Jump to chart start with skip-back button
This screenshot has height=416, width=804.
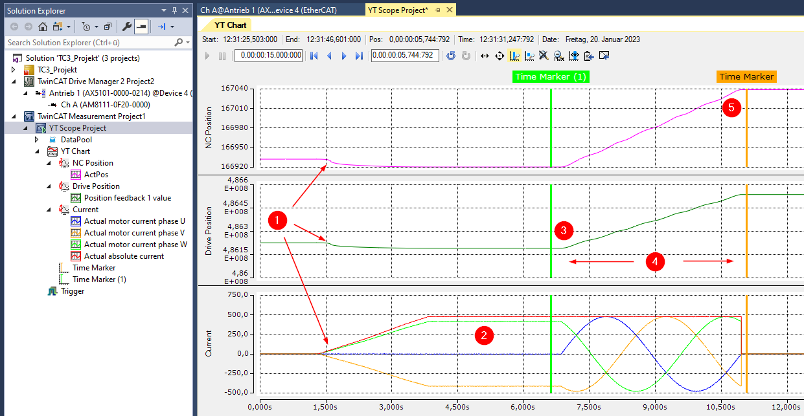tap(314, 56)
